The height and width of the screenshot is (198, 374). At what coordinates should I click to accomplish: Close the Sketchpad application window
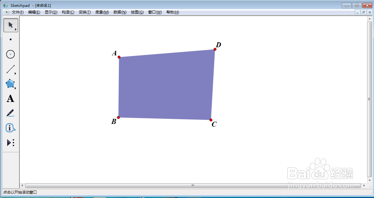pyautogui.click(x=367, y=6)
